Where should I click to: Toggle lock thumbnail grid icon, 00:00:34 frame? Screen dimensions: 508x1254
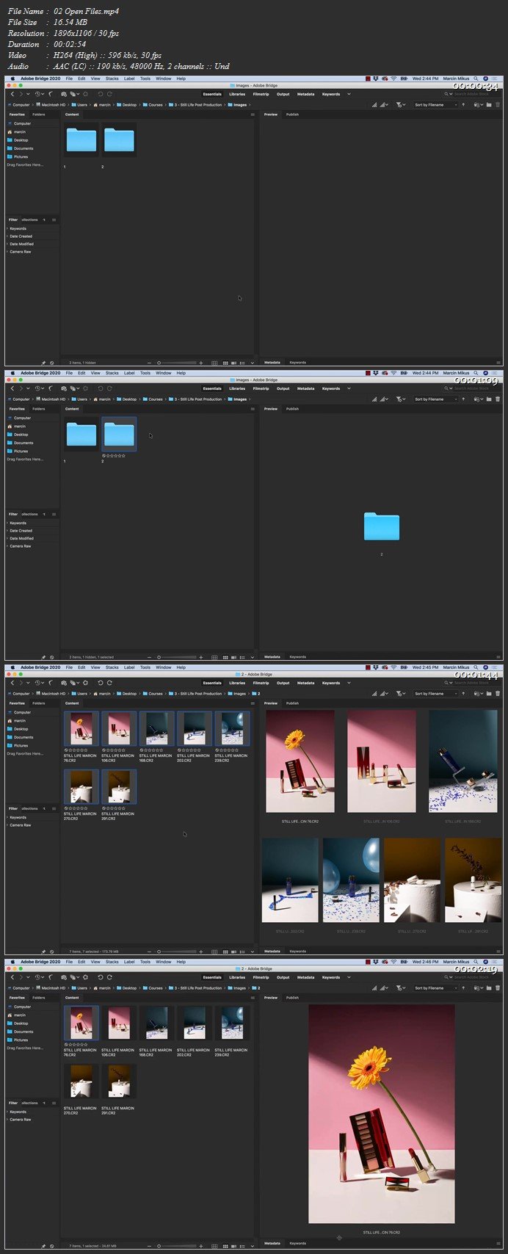214,363
